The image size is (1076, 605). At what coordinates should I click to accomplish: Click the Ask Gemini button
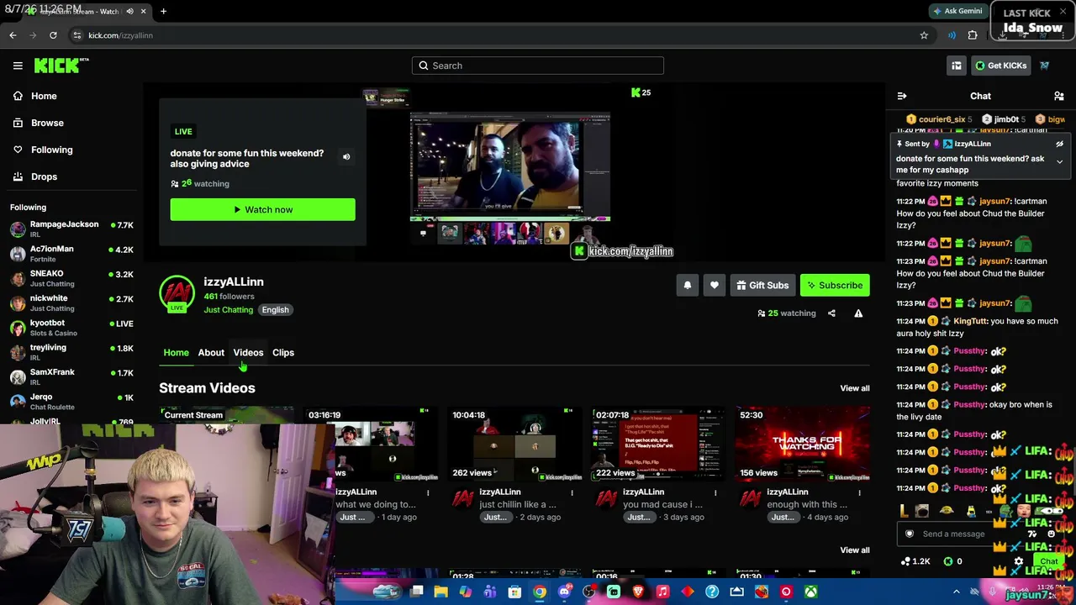click(957, 11)
